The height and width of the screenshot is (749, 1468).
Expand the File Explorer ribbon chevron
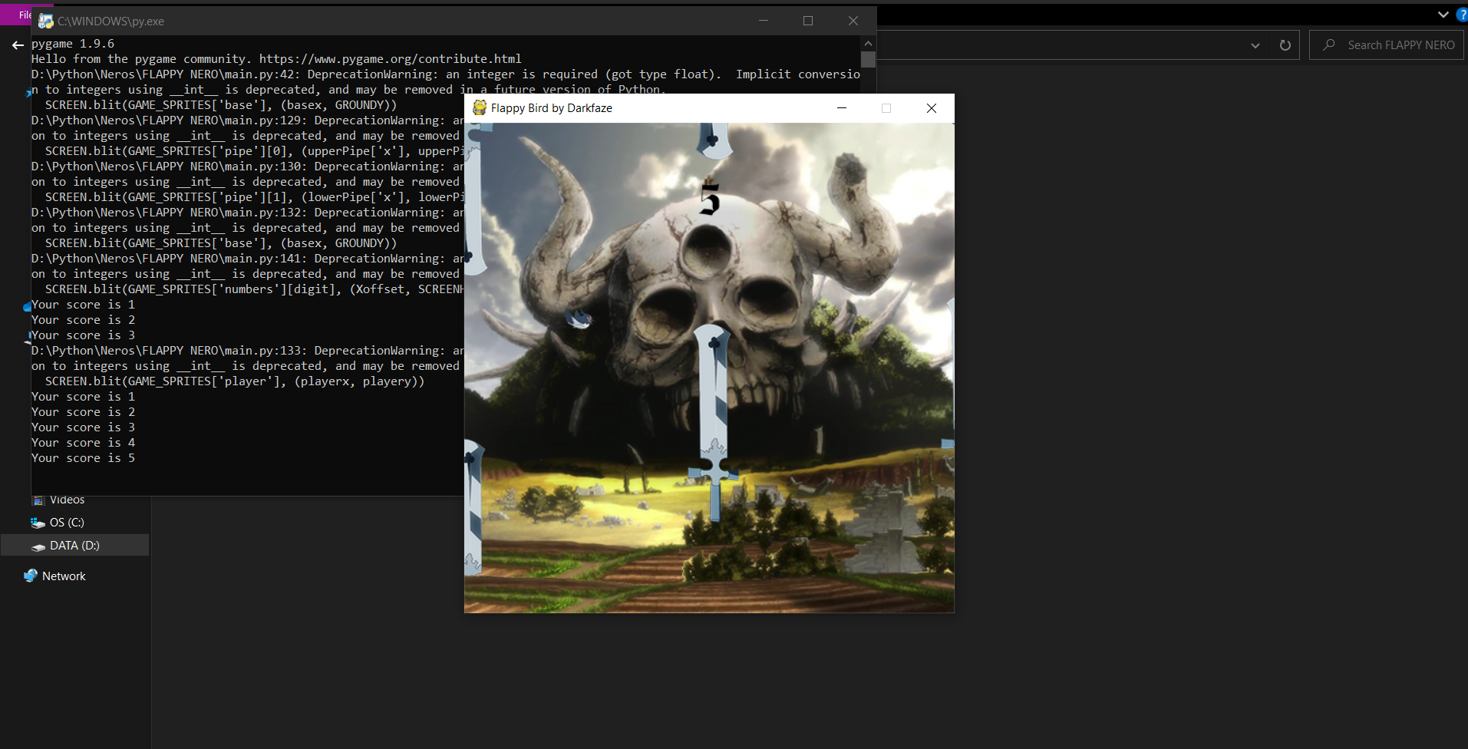point(1443,15)
